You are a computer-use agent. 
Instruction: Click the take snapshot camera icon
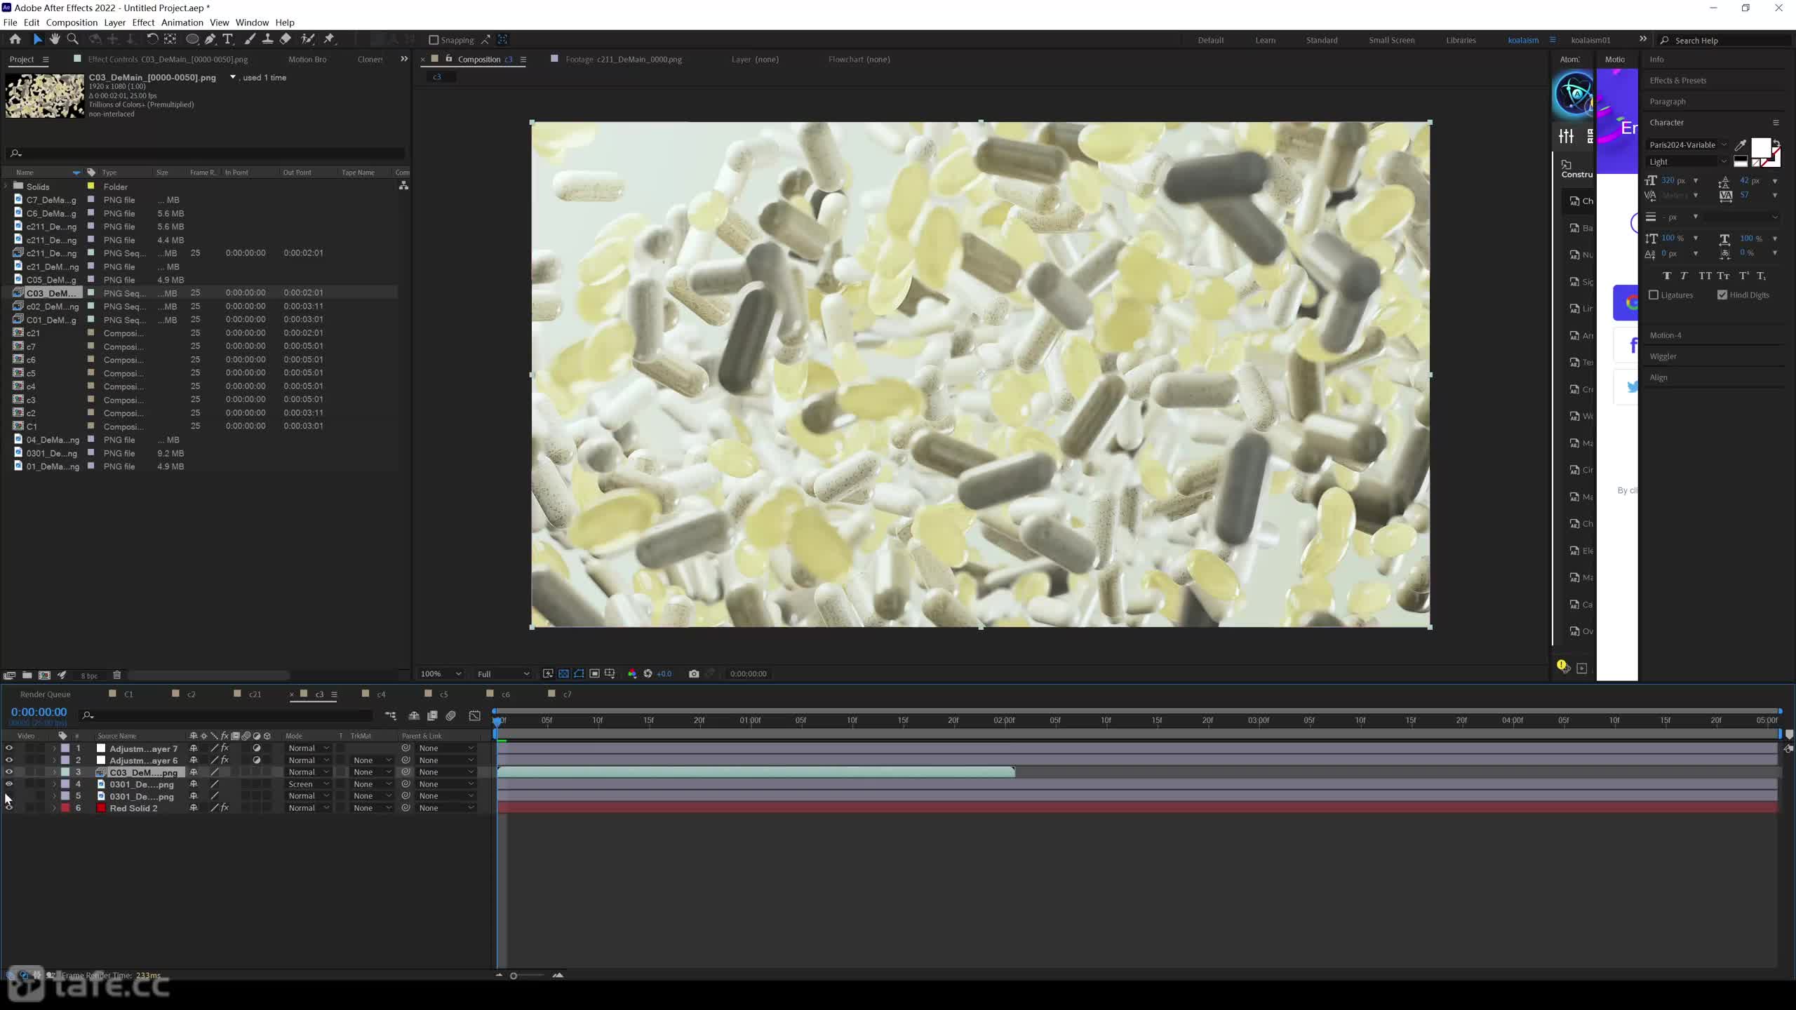(694, 673)
